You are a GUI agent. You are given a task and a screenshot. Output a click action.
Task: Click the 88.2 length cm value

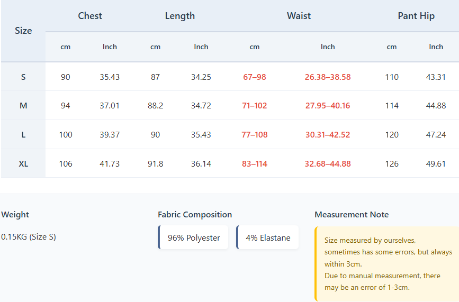pyautogui.click(x=155, y=106)
